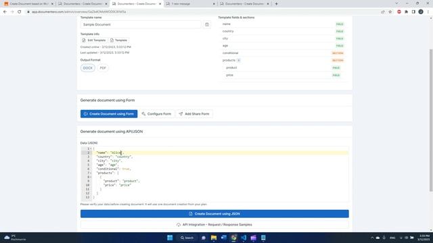Click the Edit Template button
This screenshot has width=433, height=243.
pyautogui.click(x=94, y=40)
